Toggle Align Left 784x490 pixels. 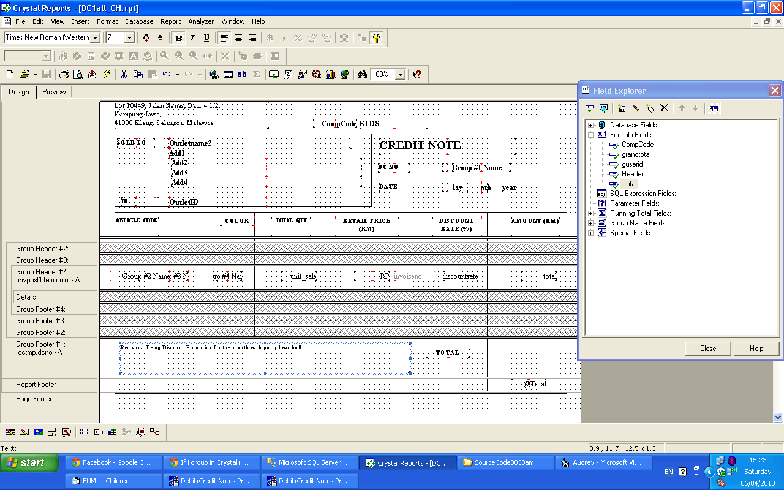point(224,38)
